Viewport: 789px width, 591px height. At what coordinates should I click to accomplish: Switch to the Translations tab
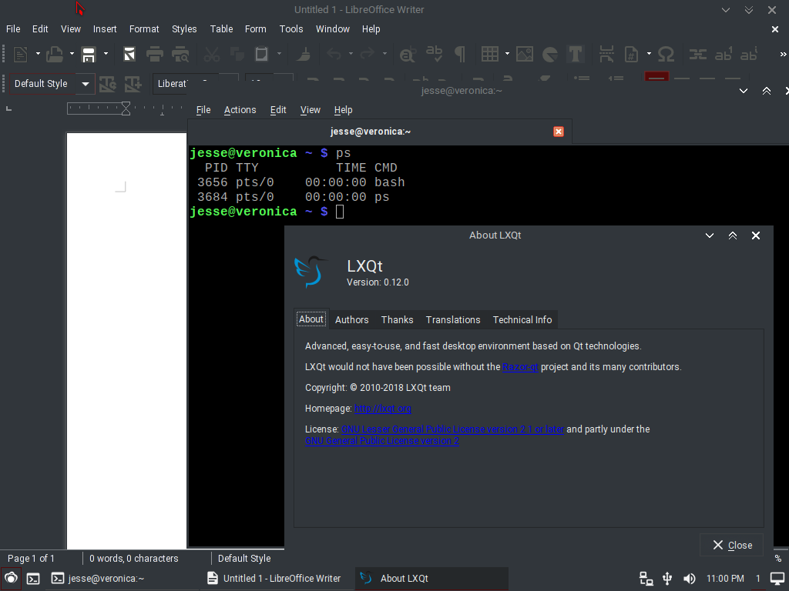[453, 320]
